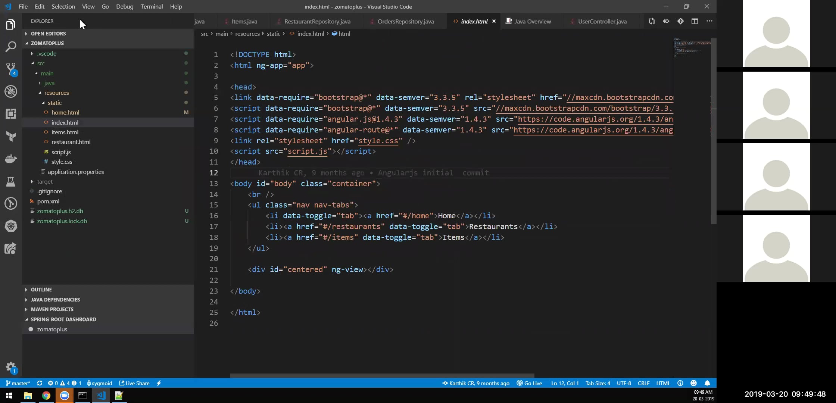This screenshot has width=836, height=403.
Task: Click the editor horizontal scrollbar
Action: click(x=382, y=376)
